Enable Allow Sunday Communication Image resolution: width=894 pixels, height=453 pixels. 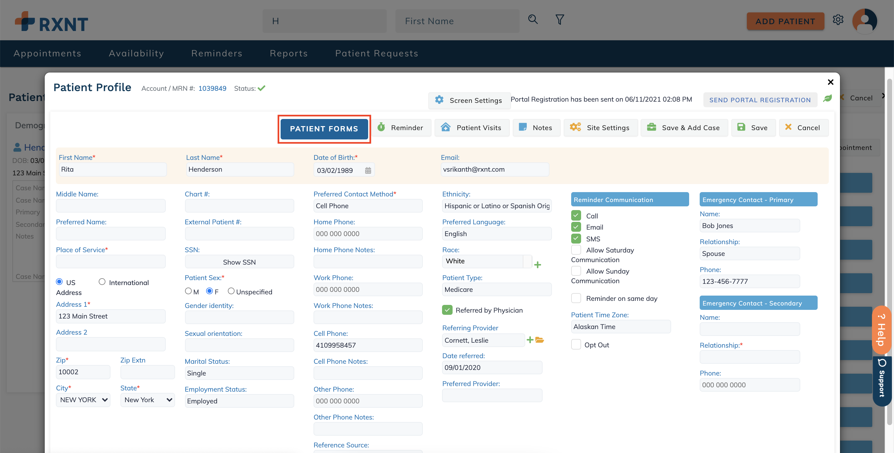(576, 271)
